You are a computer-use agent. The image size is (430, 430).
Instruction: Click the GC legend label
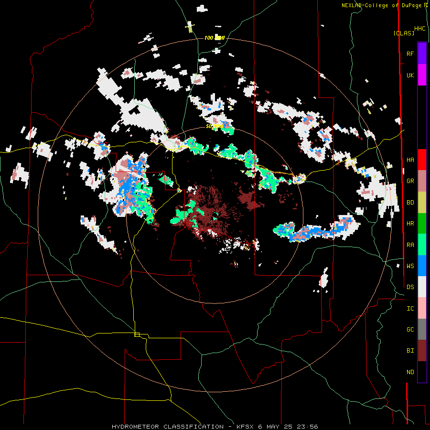pyautogui.click(x=410, y=330)
